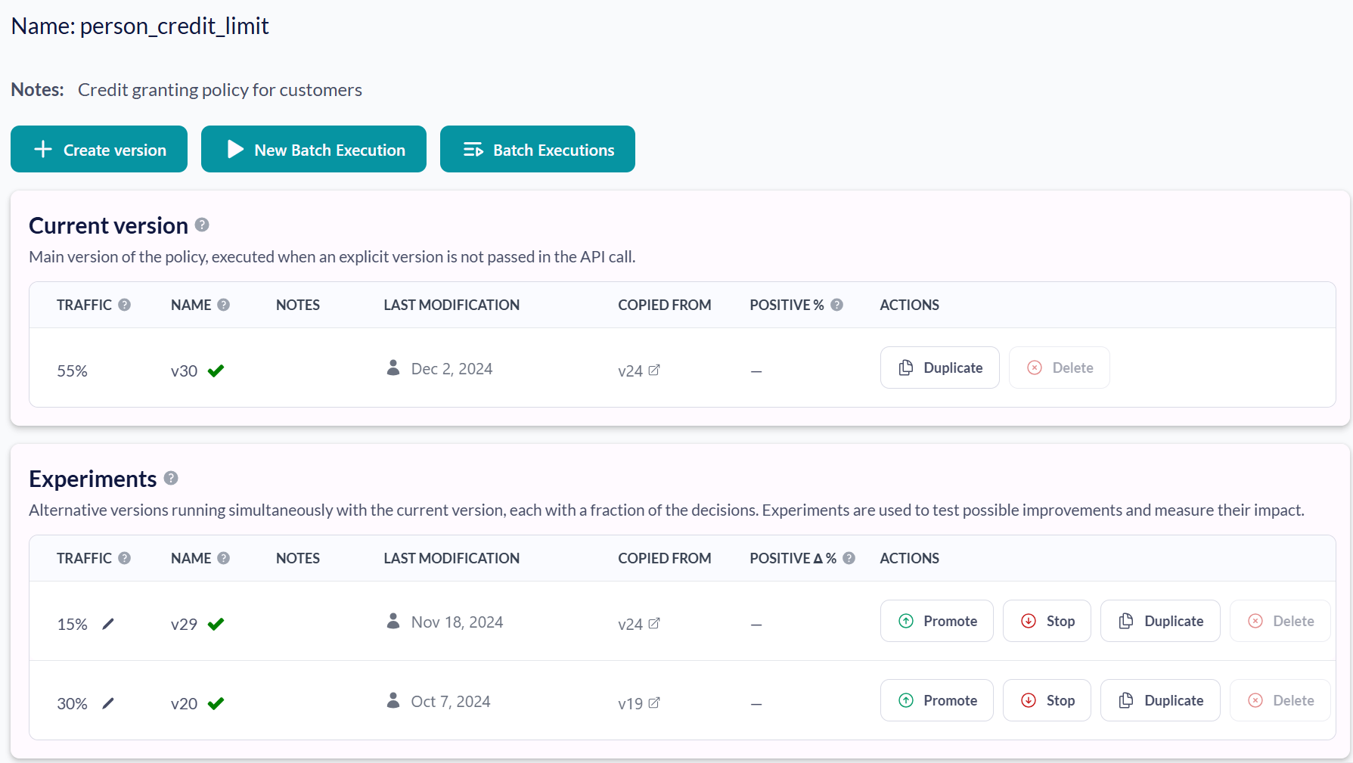Stop experiment v20
1353x763 pixels.
(x=1047, y=700)
